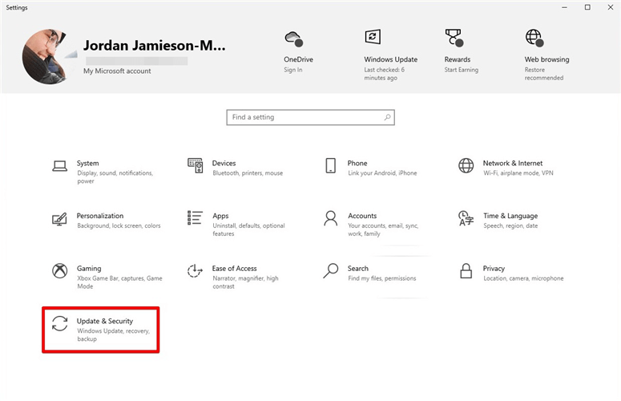Screen dimensions: 621x401
Task: Click Rewards Start Earning text
Action: tap(461, 70)
